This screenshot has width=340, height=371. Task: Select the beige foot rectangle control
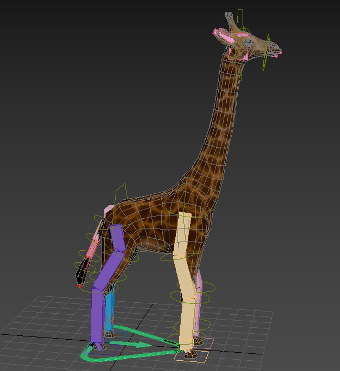click(191, 356)
